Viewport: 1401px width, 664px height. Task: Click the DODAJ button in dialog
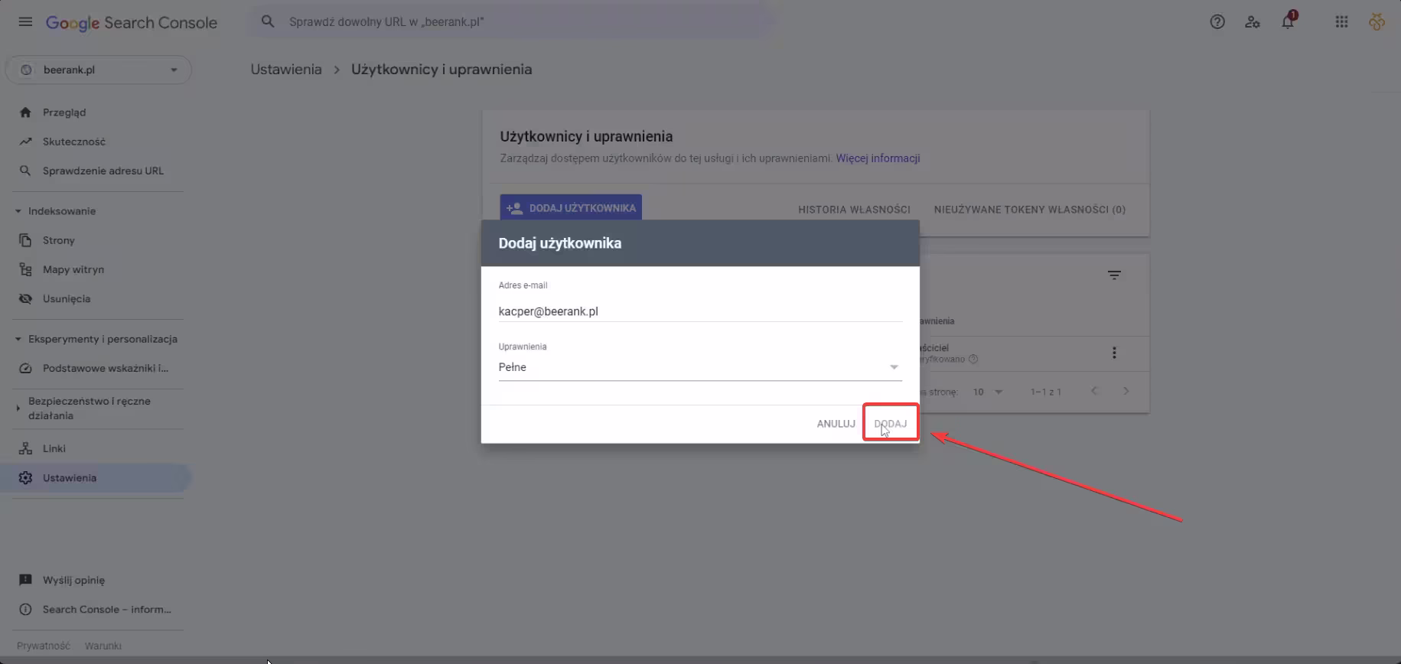pyautogui.click(x=890, y=424)
